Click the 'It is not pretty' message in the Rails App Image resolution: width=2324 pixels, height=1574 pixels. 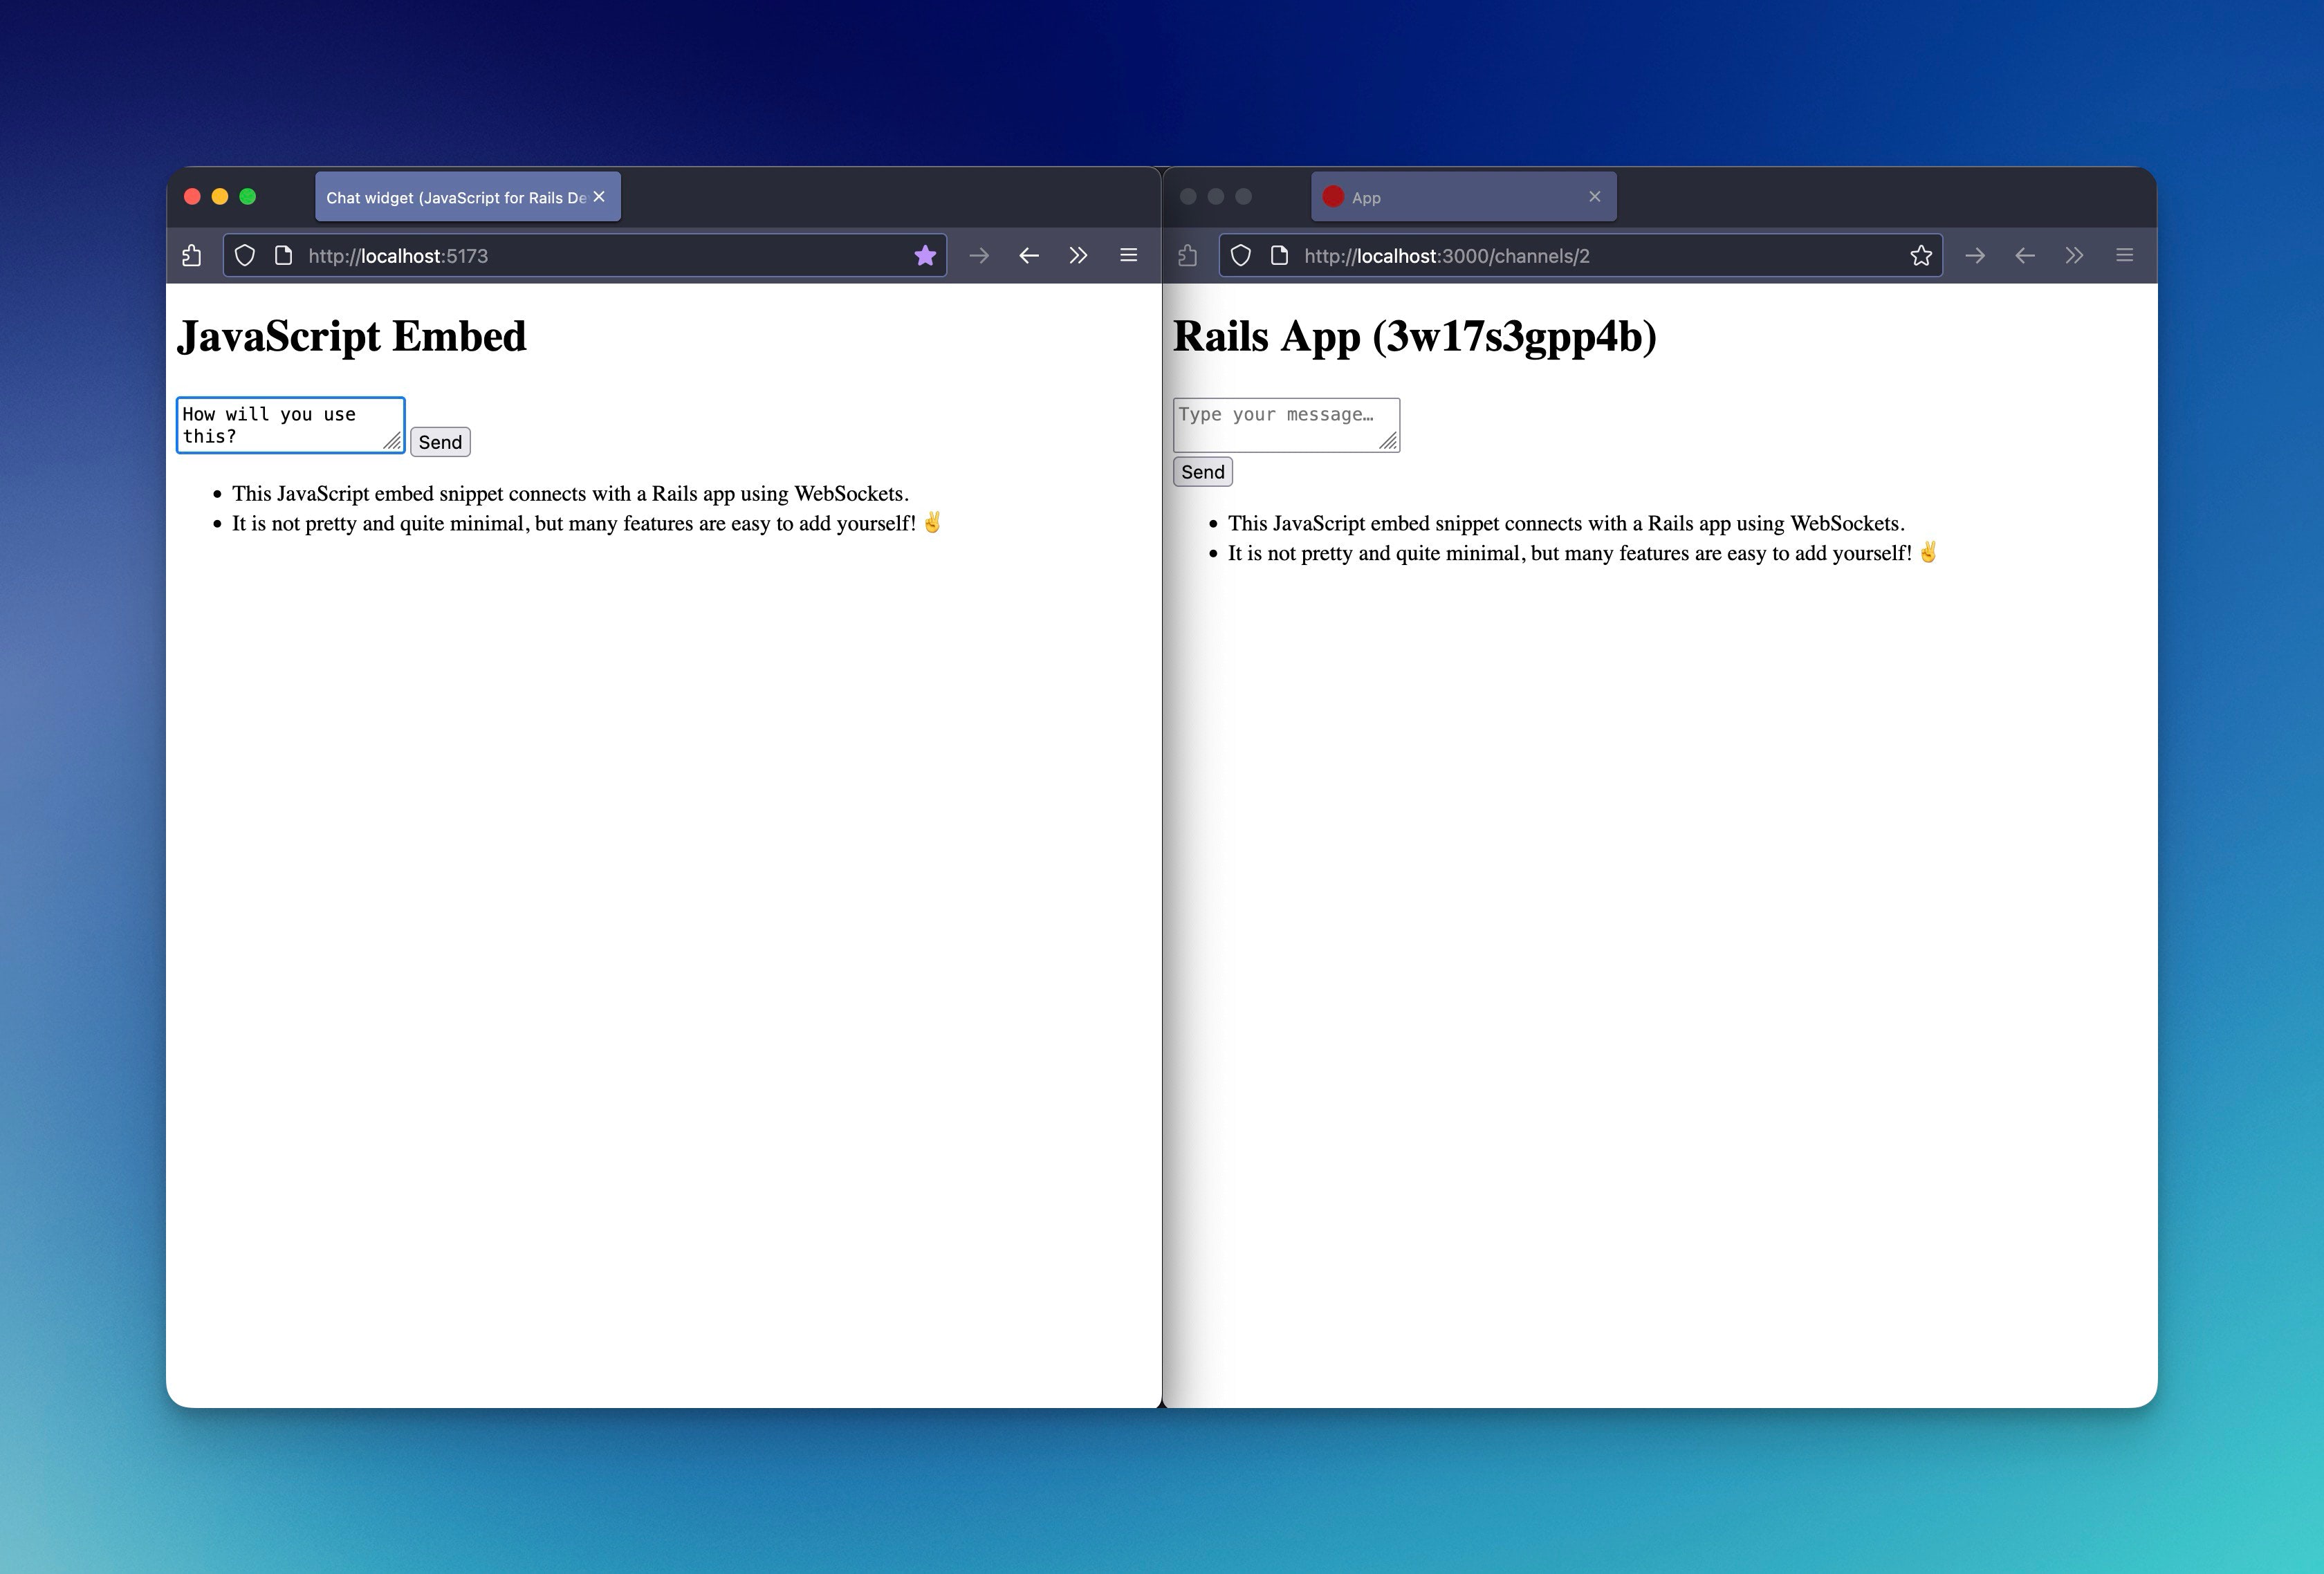(x=1583, y=553)
